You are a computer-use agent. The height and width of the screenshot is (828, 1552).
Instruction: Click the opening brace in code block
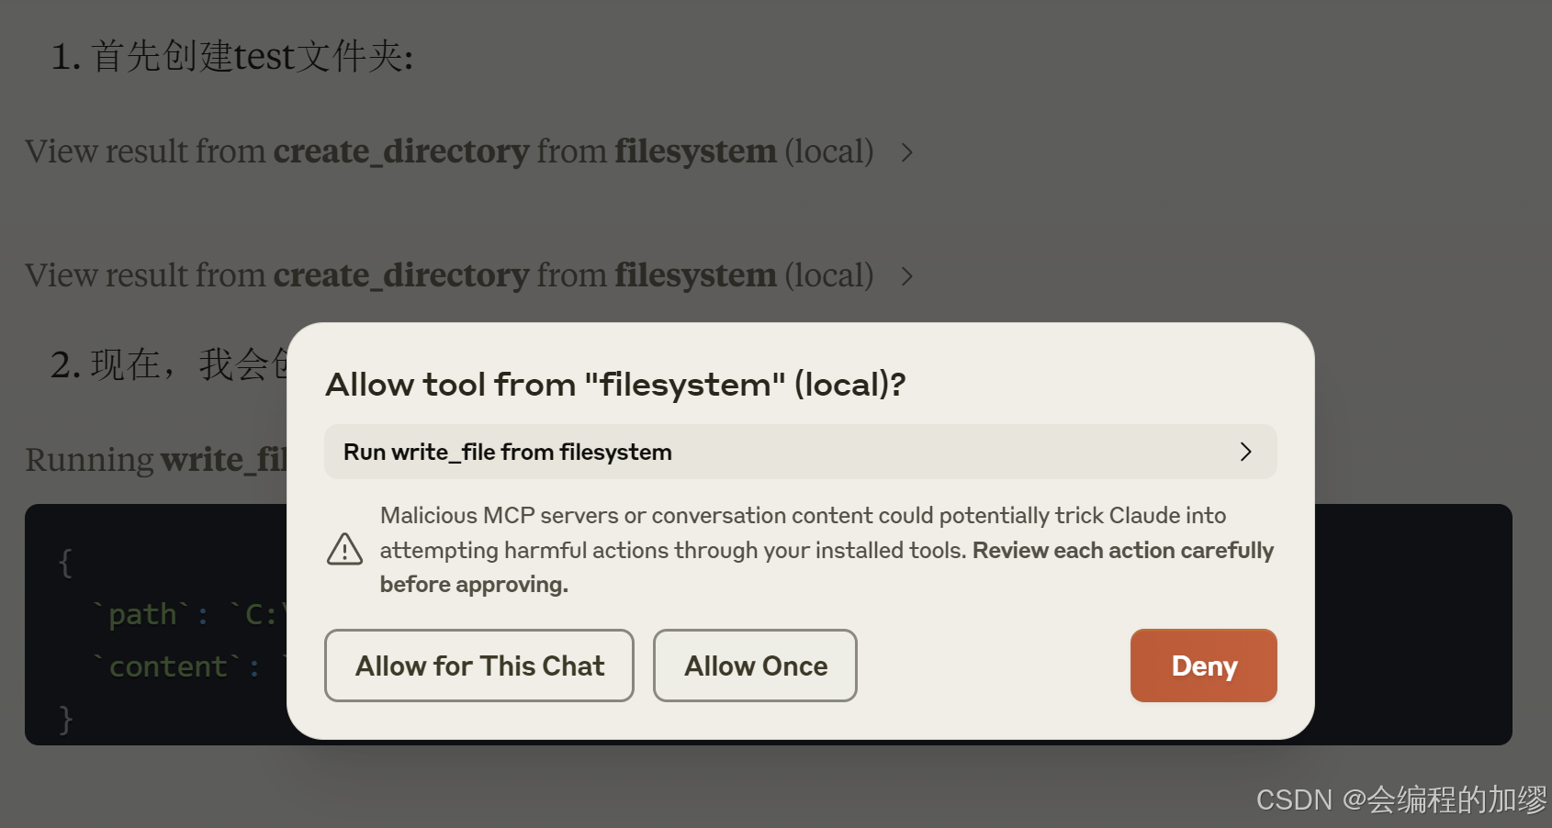coord(65,562)
